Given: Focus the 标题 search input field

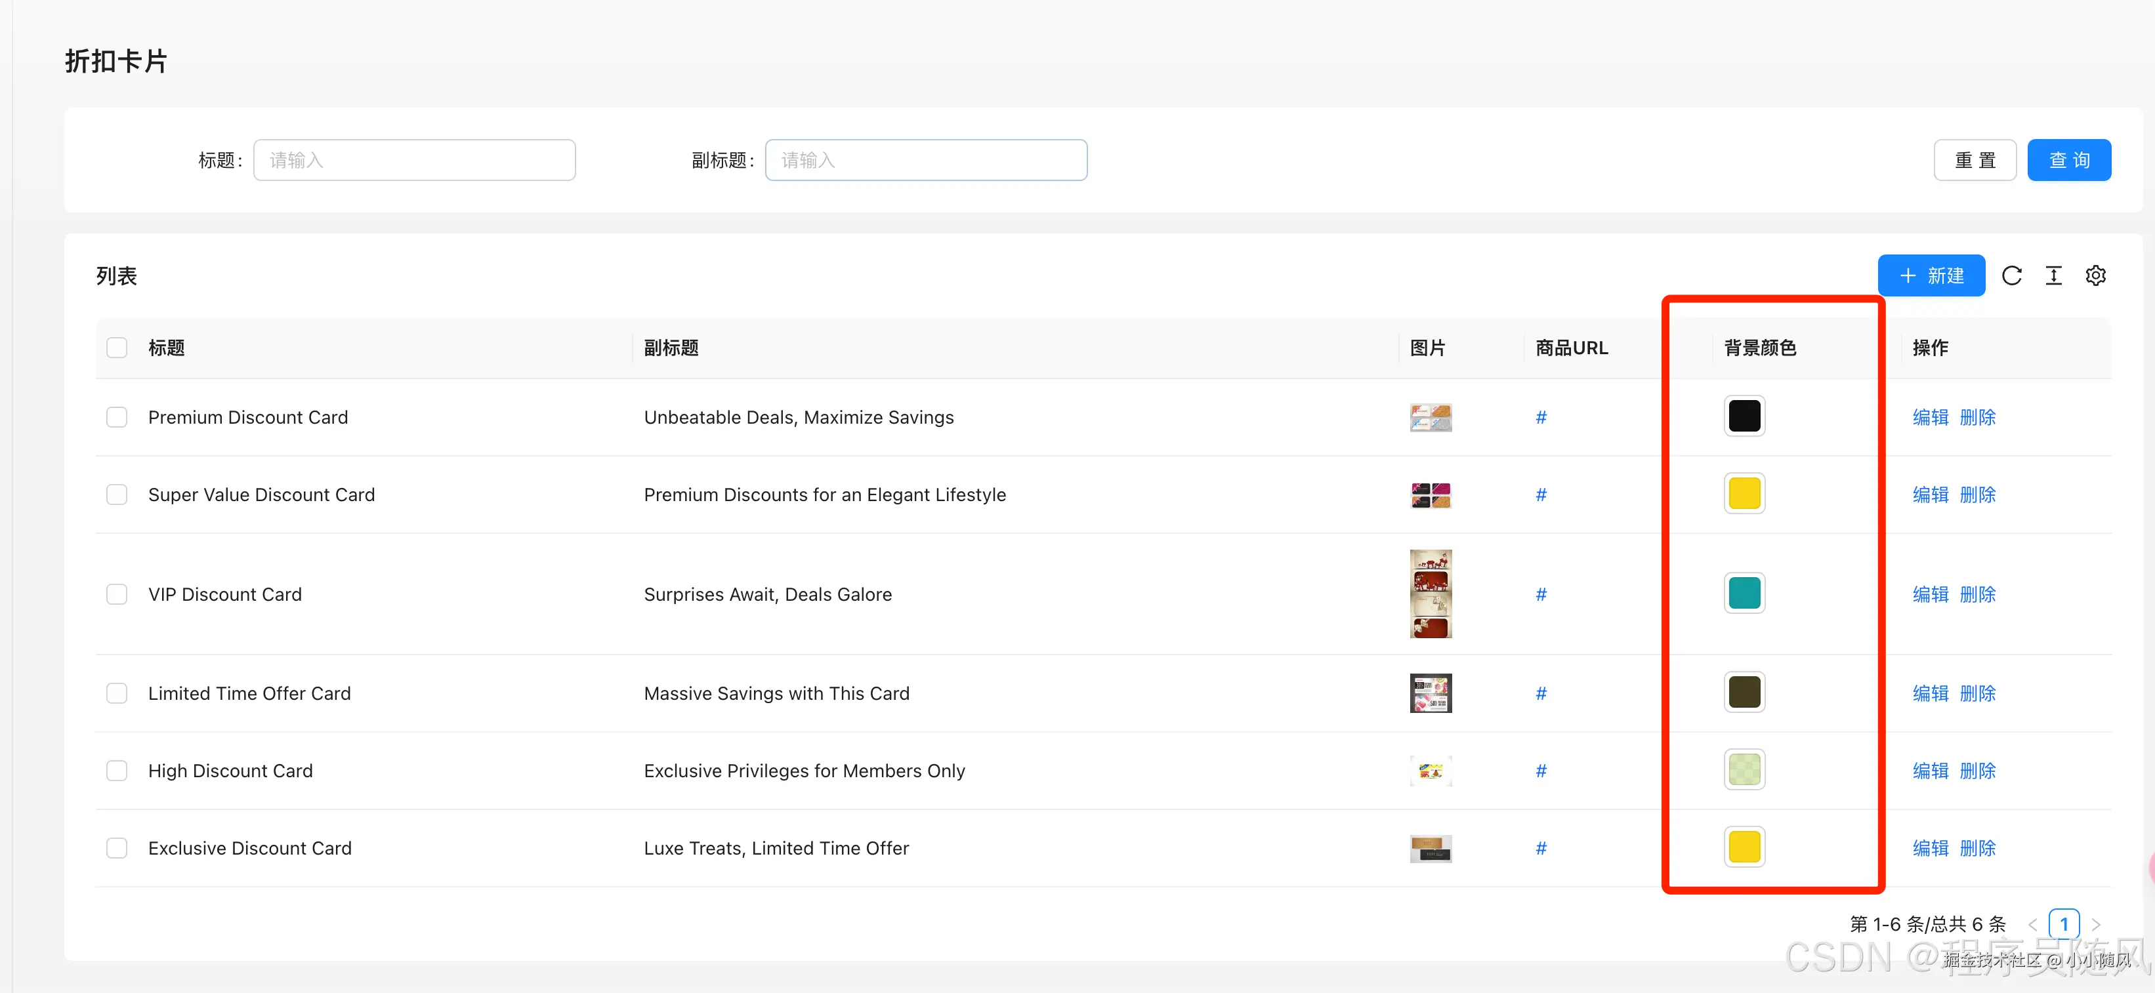Looking at the screenshot, I should click(414, 159).
